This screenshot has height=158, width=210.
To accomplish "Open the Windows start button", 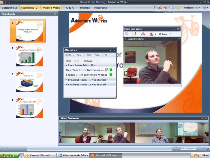I will point(9,156).
